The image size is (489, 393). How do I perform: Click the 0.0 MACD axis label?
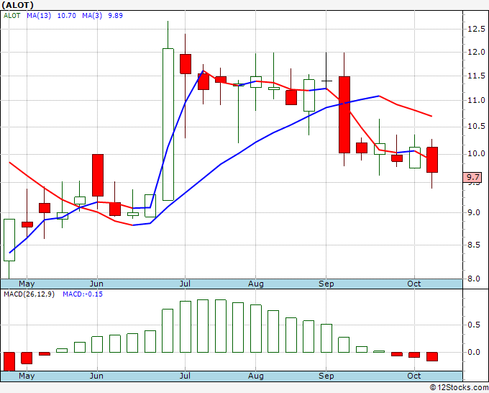pos(474,352)
